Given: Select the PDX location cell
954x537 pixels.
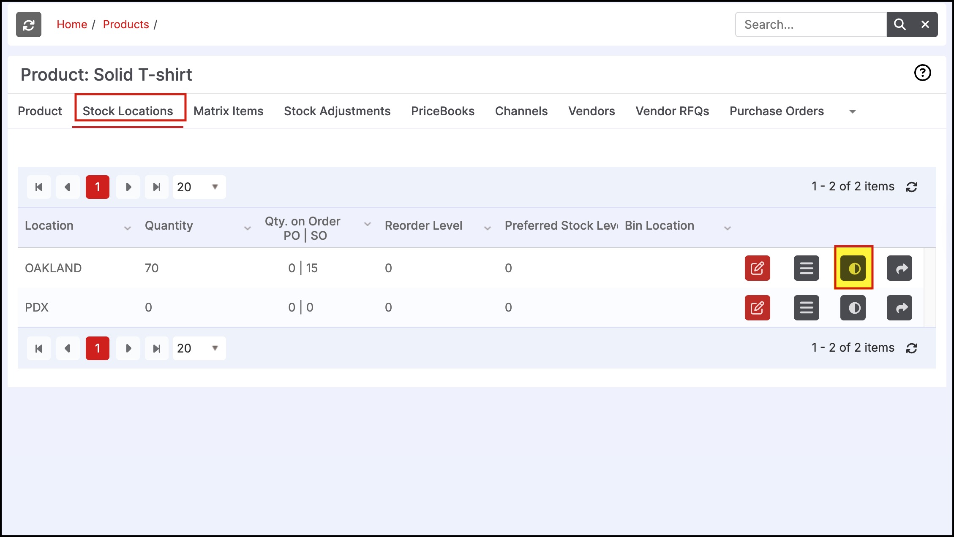Looking at the screenshot, I should pyautogui.click(x=37, y=307).
